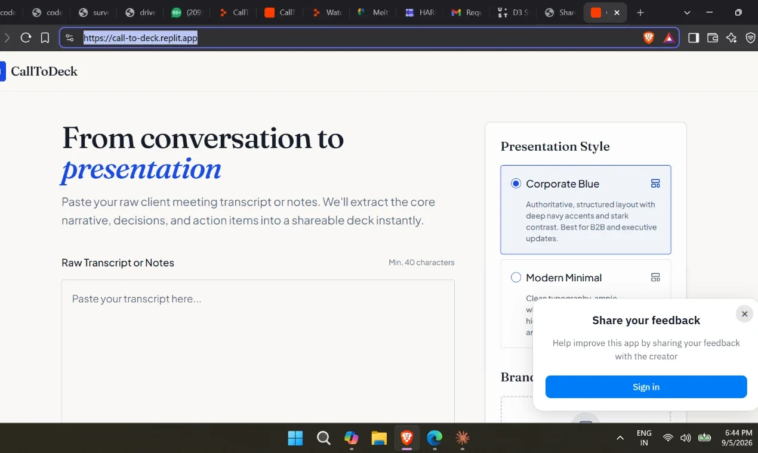This screenshot has height=453, width=758.
Task: Show hidden system tray icons chevron
Action: tap(620, 438)
